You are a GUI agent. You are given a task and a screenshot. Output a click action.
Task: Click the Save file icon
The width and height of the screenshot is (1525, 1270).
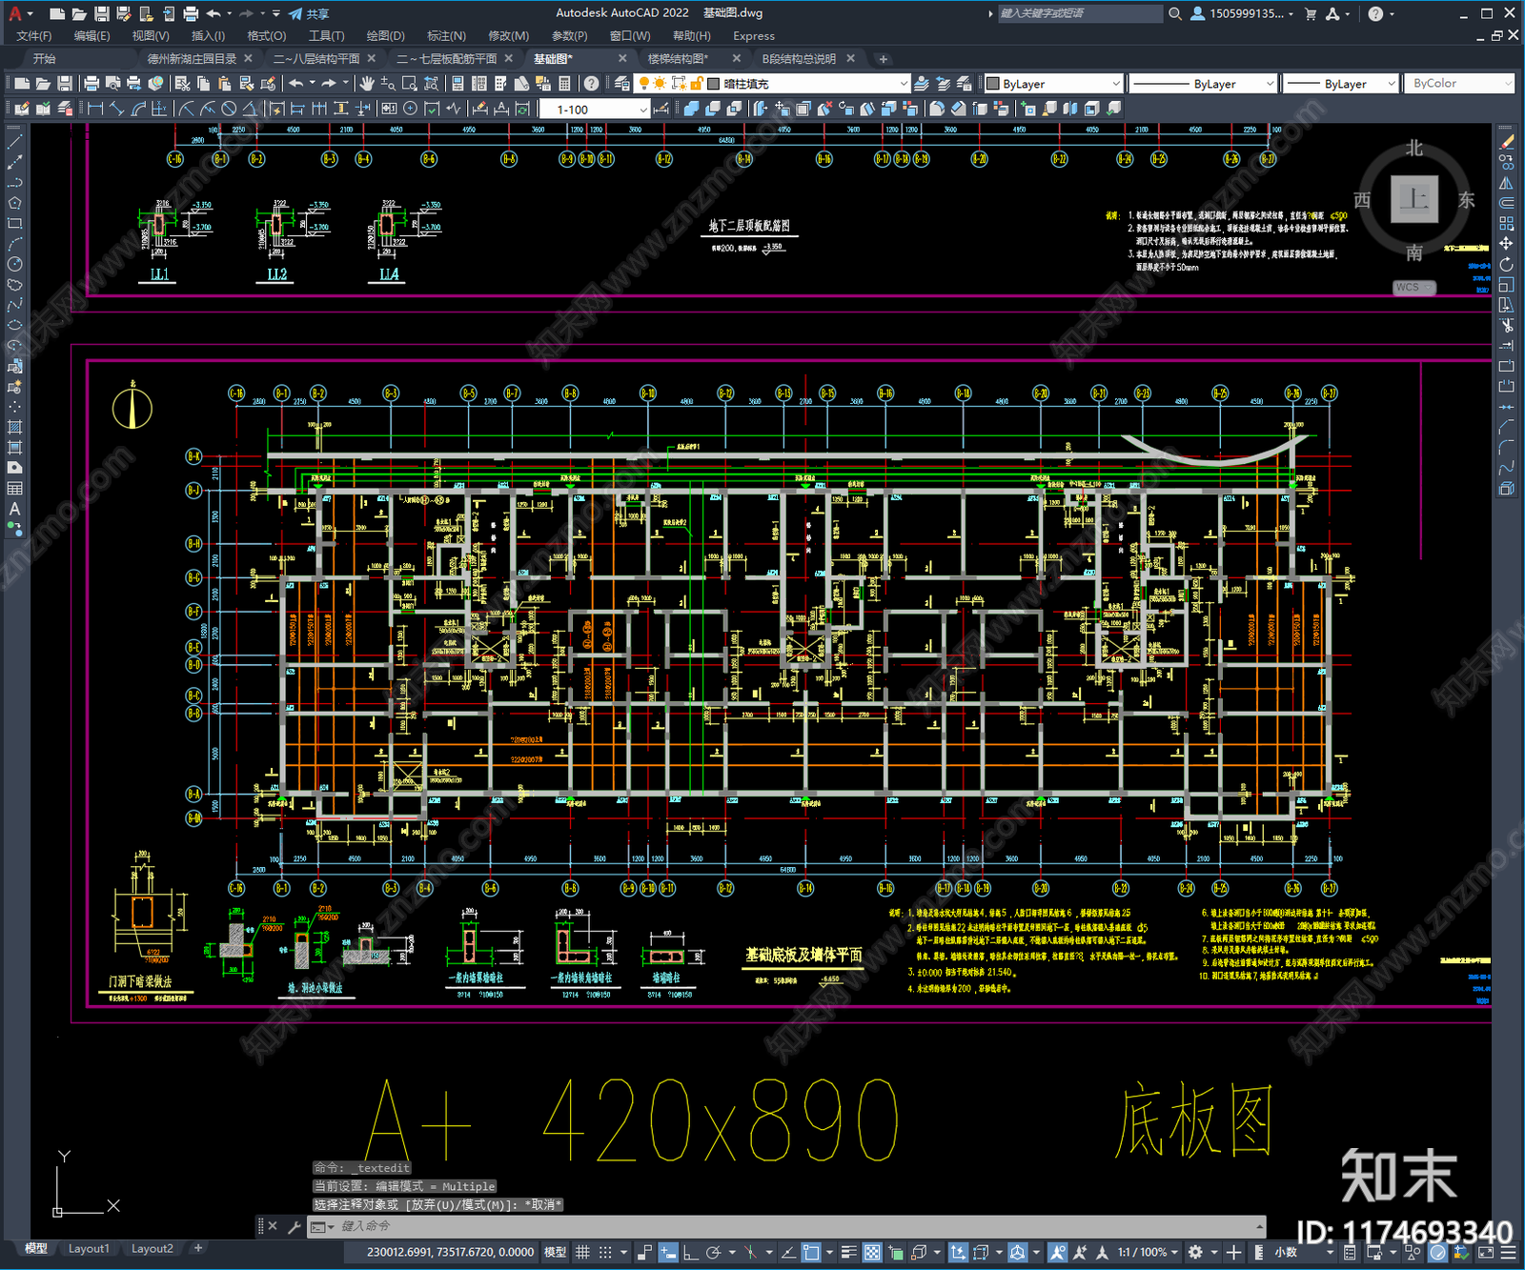(64, 84)
